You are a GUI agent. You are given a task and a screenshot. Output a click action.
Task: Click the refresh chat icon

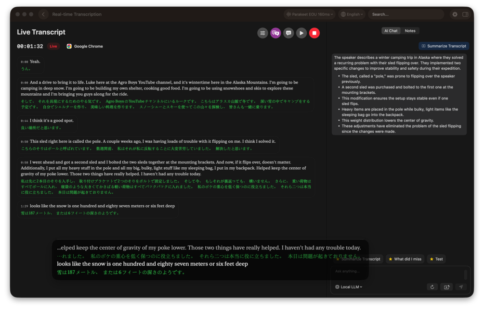click(x=432, y=287)
